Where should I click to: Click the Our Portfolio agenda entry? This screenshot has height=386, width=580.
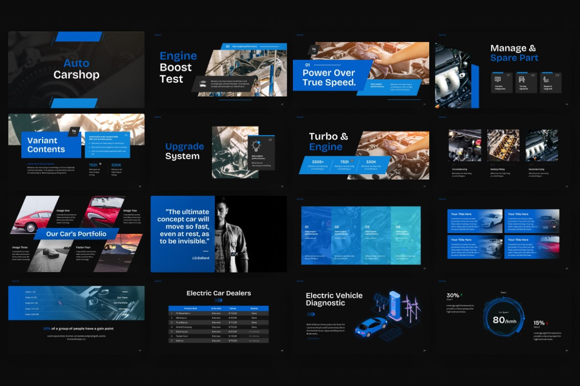(x=120, y=303)
